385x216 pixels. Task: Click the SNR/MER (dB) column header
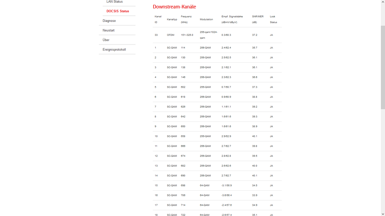point(257,19)
